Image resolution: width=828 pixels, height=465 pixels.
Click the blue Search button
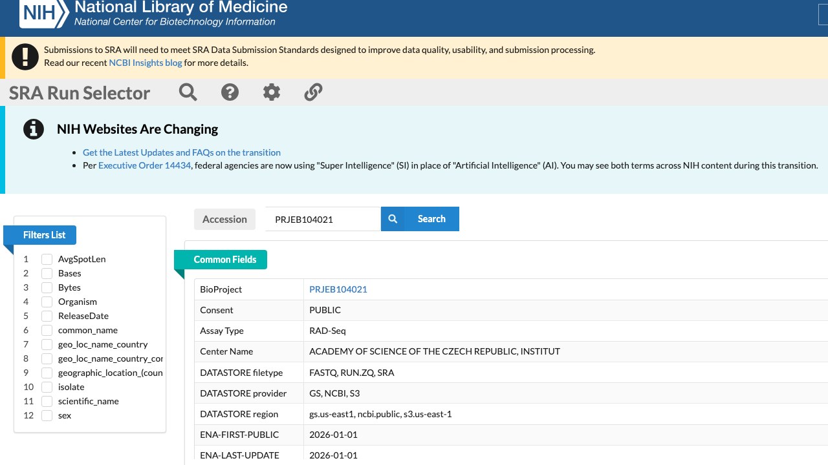tap(420, 219)
